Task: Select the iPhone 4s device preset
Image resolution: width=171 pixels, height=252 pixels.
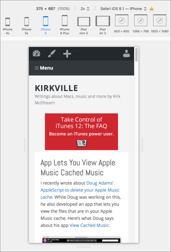Action: pos(8,26)
